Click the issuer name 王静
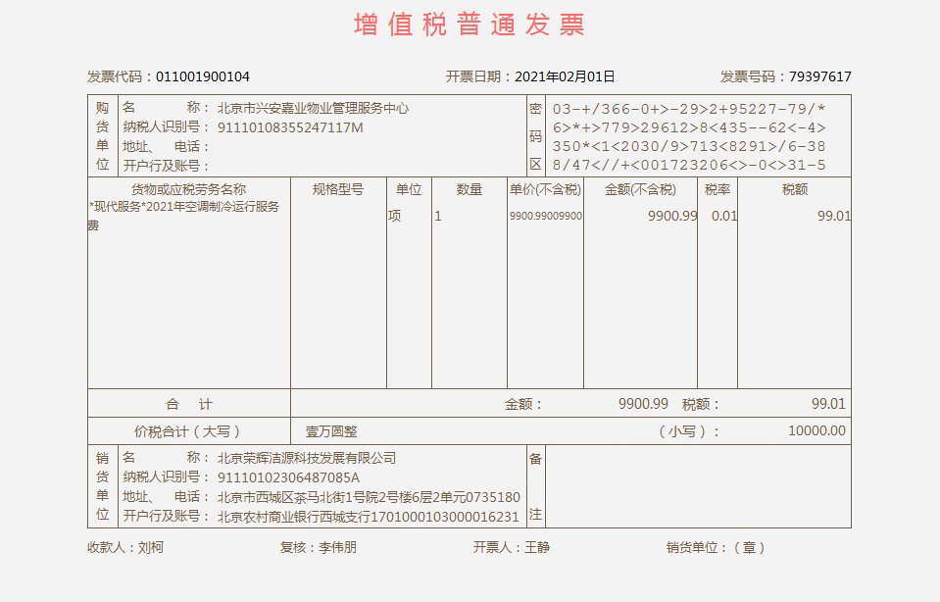 click(537, 547)
